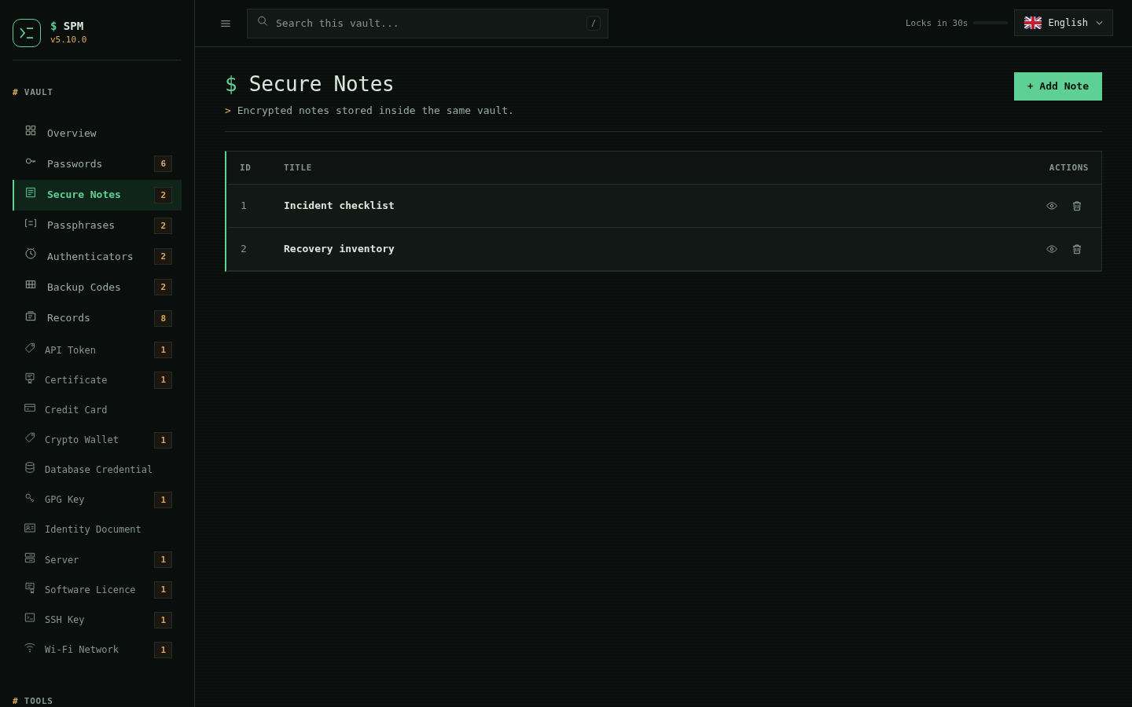
Task: Open the Records section
Action: click(97, 318)
